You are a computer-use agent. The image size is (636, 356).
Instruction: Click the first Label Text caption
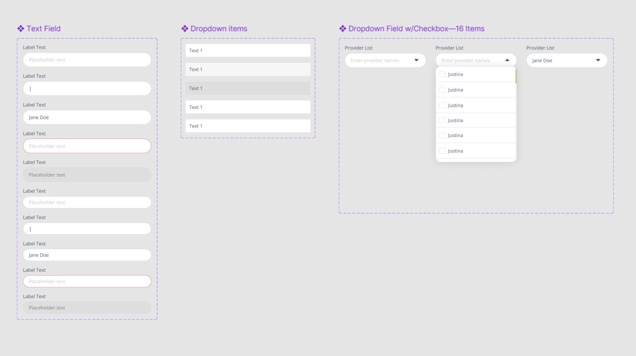(35, 47)
